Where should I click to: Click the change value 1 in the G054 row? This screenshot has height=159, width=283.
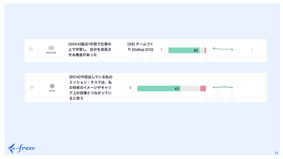(x=161, y=50)
